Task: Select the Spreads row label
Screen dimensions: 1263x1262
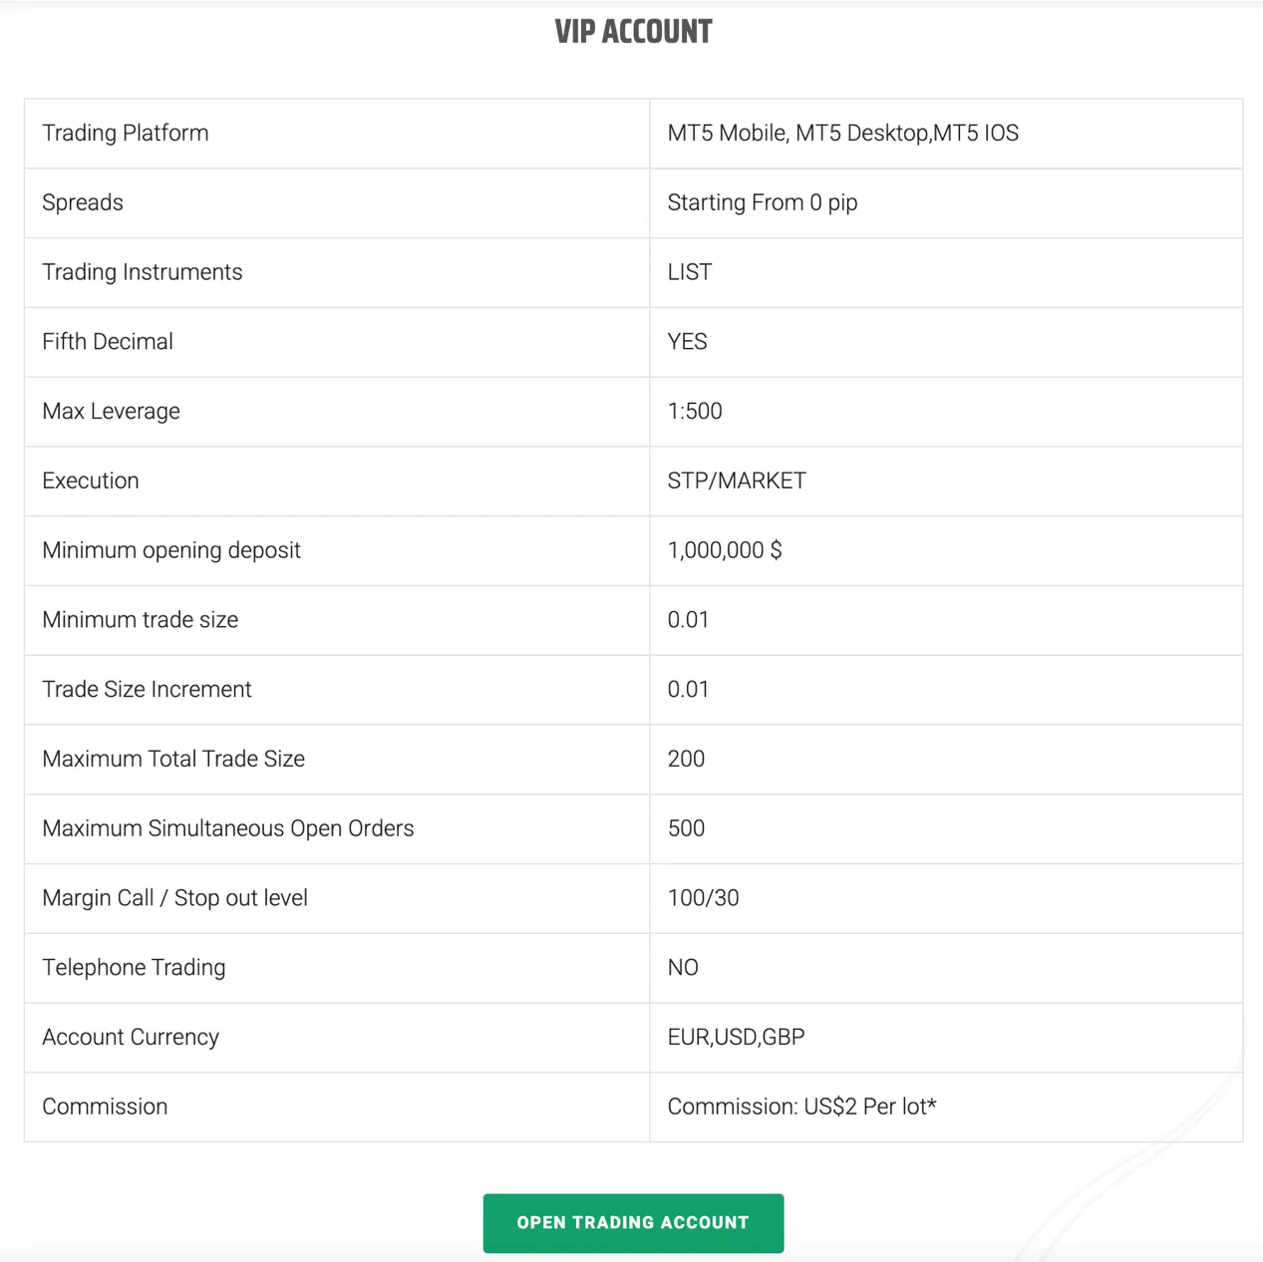Action: click(83, 202)
